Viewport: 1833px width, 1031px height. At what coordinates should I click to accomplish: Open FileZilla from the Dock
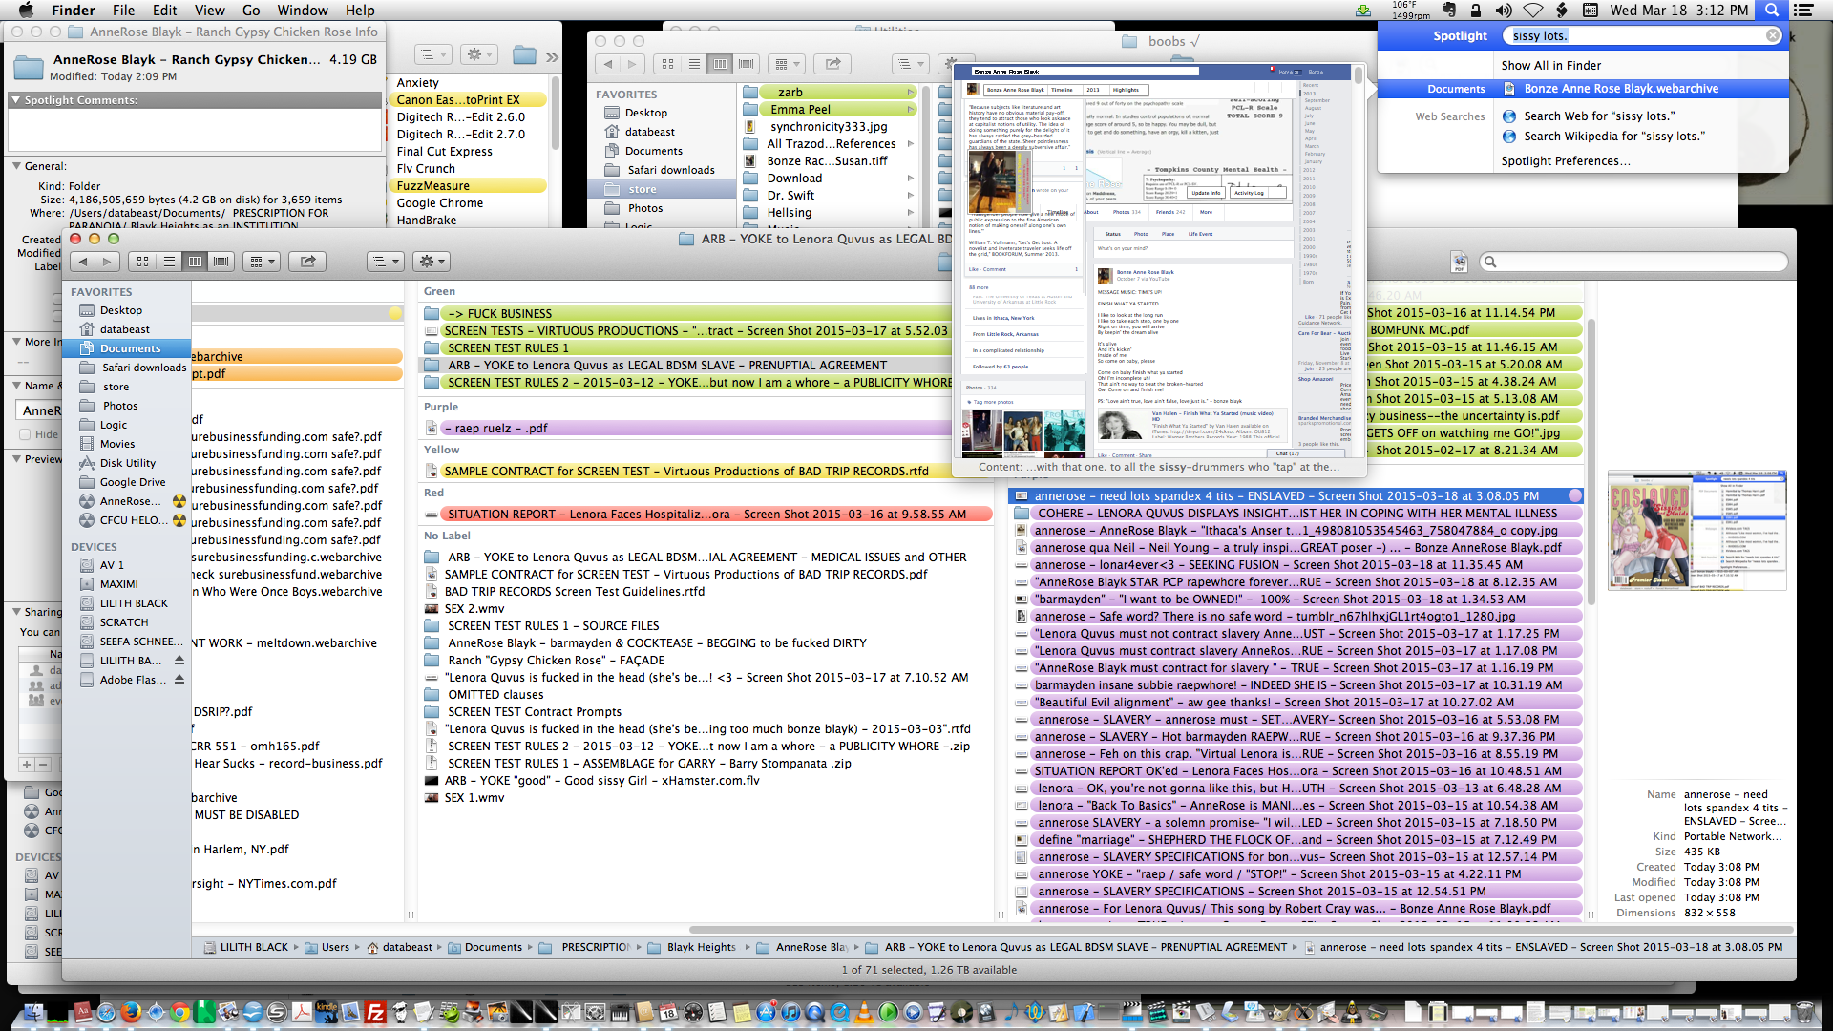pos(374,1013)
